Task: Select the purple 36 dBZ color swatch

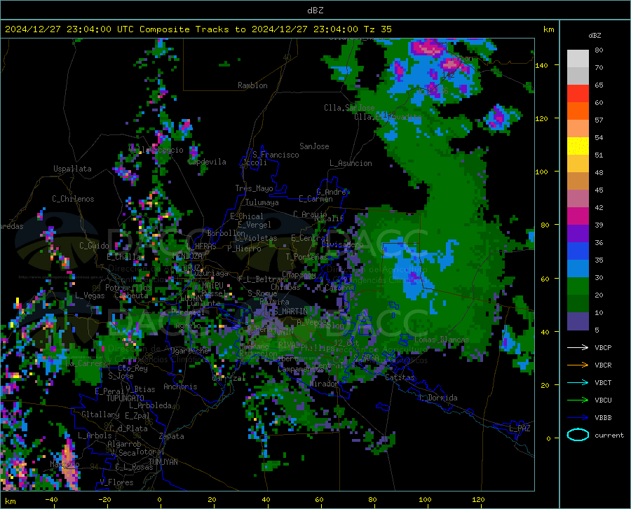Action: [578, 234]
